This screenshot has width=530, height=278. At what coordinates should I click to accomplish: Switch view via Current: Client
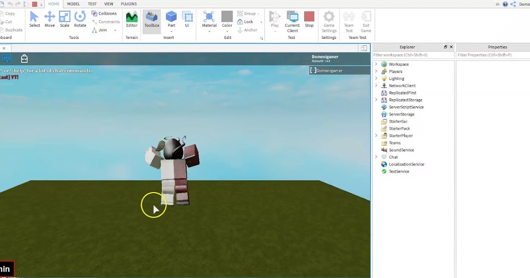(x=292, y=22)
